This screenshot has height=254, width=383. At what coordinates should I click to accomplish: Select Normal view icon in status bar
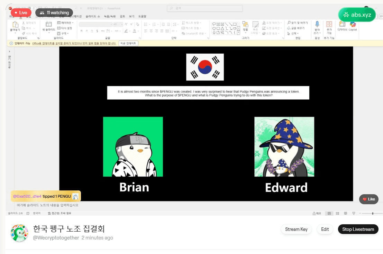coord(329,213)
